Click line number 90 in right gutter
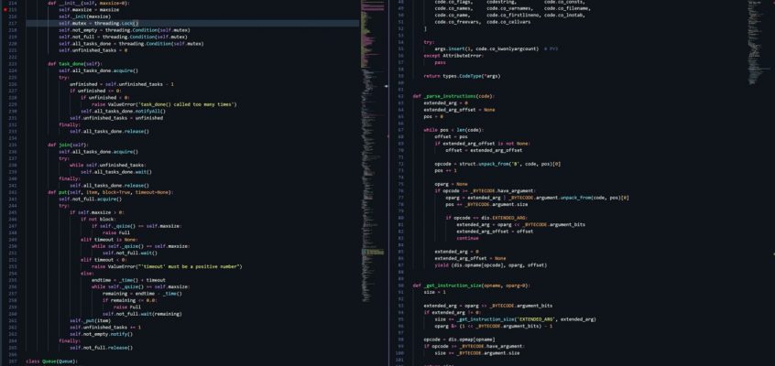775x366 pixels. click(x=401, y=285)
